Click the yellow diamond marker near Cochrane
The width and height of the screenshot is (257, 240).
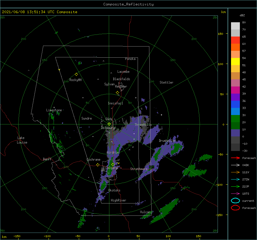(x=98, y=165)
